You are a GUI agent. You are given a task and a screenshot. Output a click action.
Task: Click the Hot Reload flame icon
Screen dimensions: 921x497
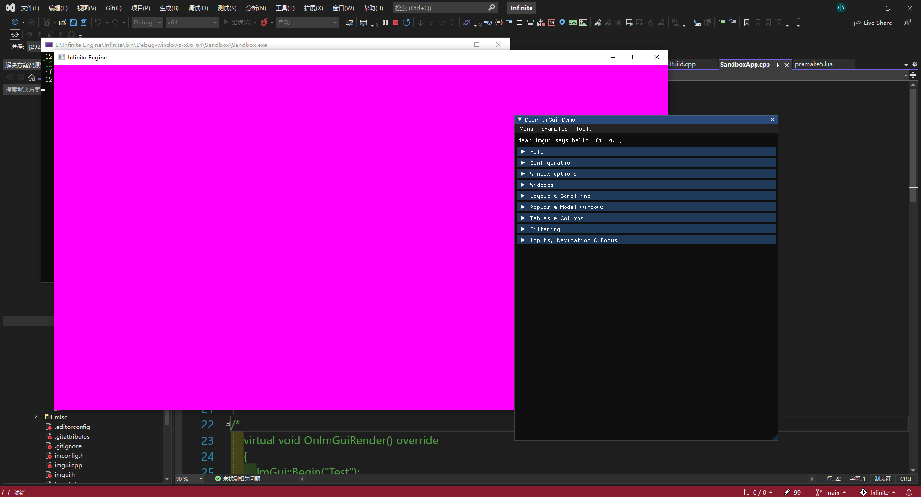(x=264, y=23)
